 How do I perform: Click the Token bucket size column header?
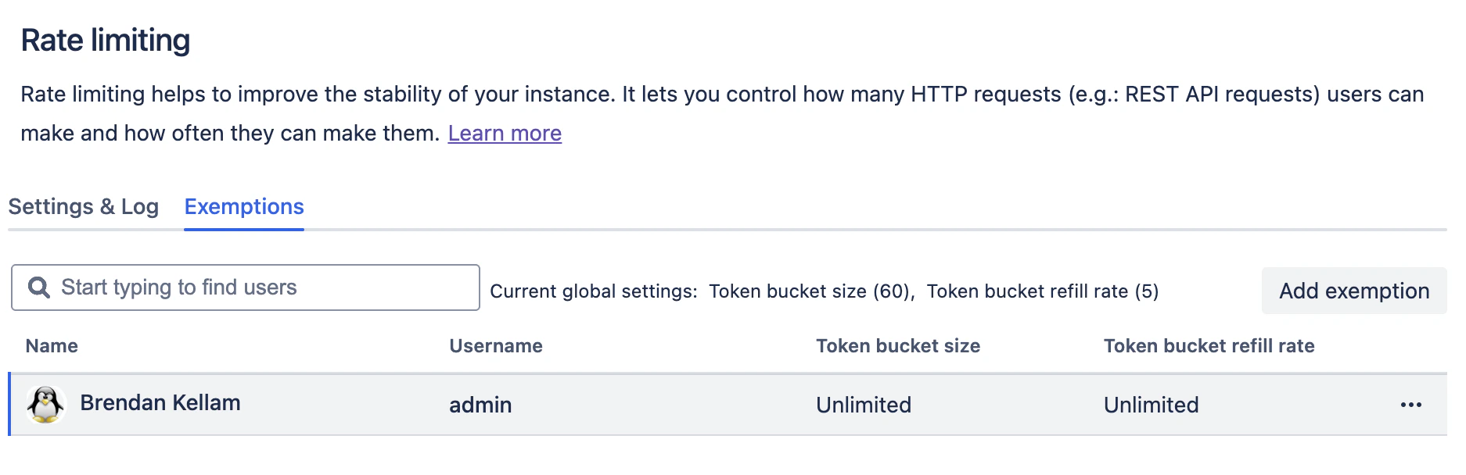tap(897, 345)
